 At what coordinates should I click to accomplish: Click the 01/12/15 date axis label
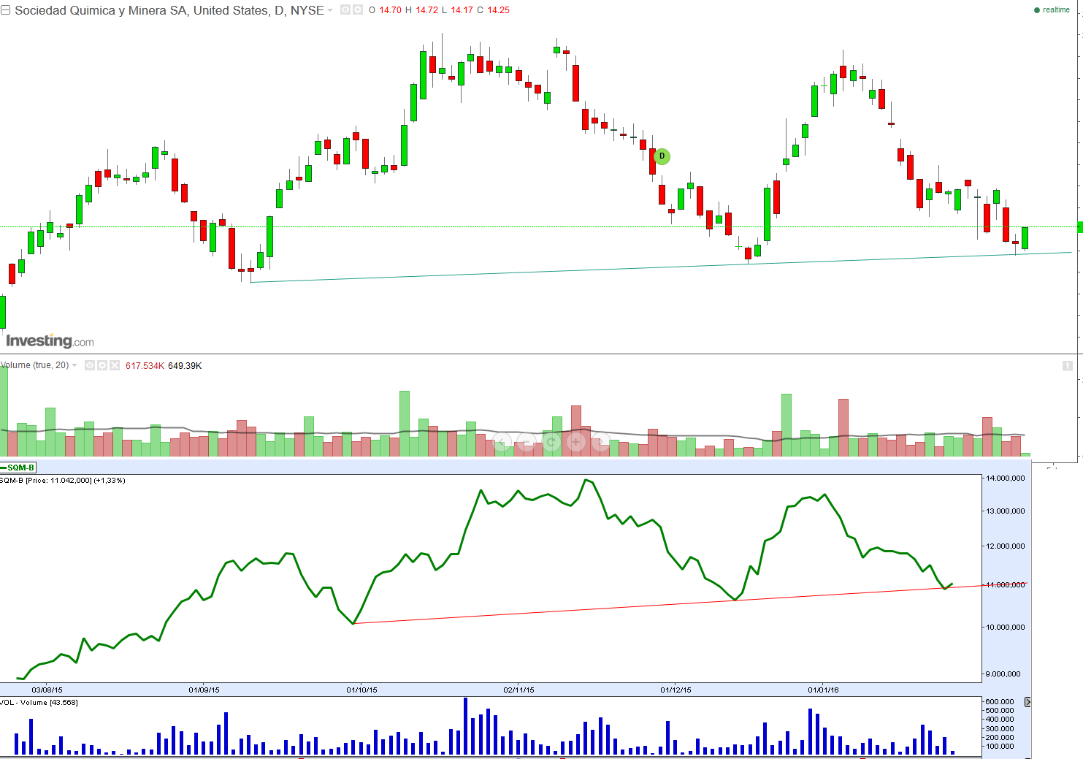pos(676,690)
